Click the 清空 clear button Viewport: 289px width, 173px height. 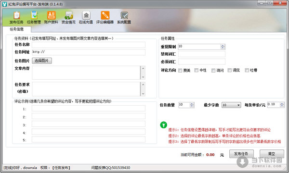pyautogui.click(x=272, y=154)
